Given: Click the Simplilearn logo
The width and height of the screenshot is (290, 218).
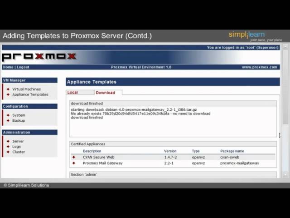Looking at the screenshot, I should [x=255, y=36].
